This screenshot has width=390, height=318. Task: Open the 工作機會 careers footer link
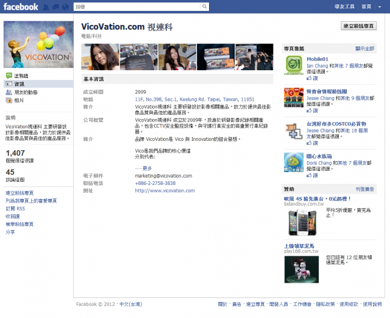pos(302,304)
